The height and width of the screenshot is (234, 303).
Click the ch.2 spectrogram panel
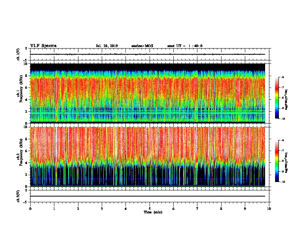pos(148,157)
